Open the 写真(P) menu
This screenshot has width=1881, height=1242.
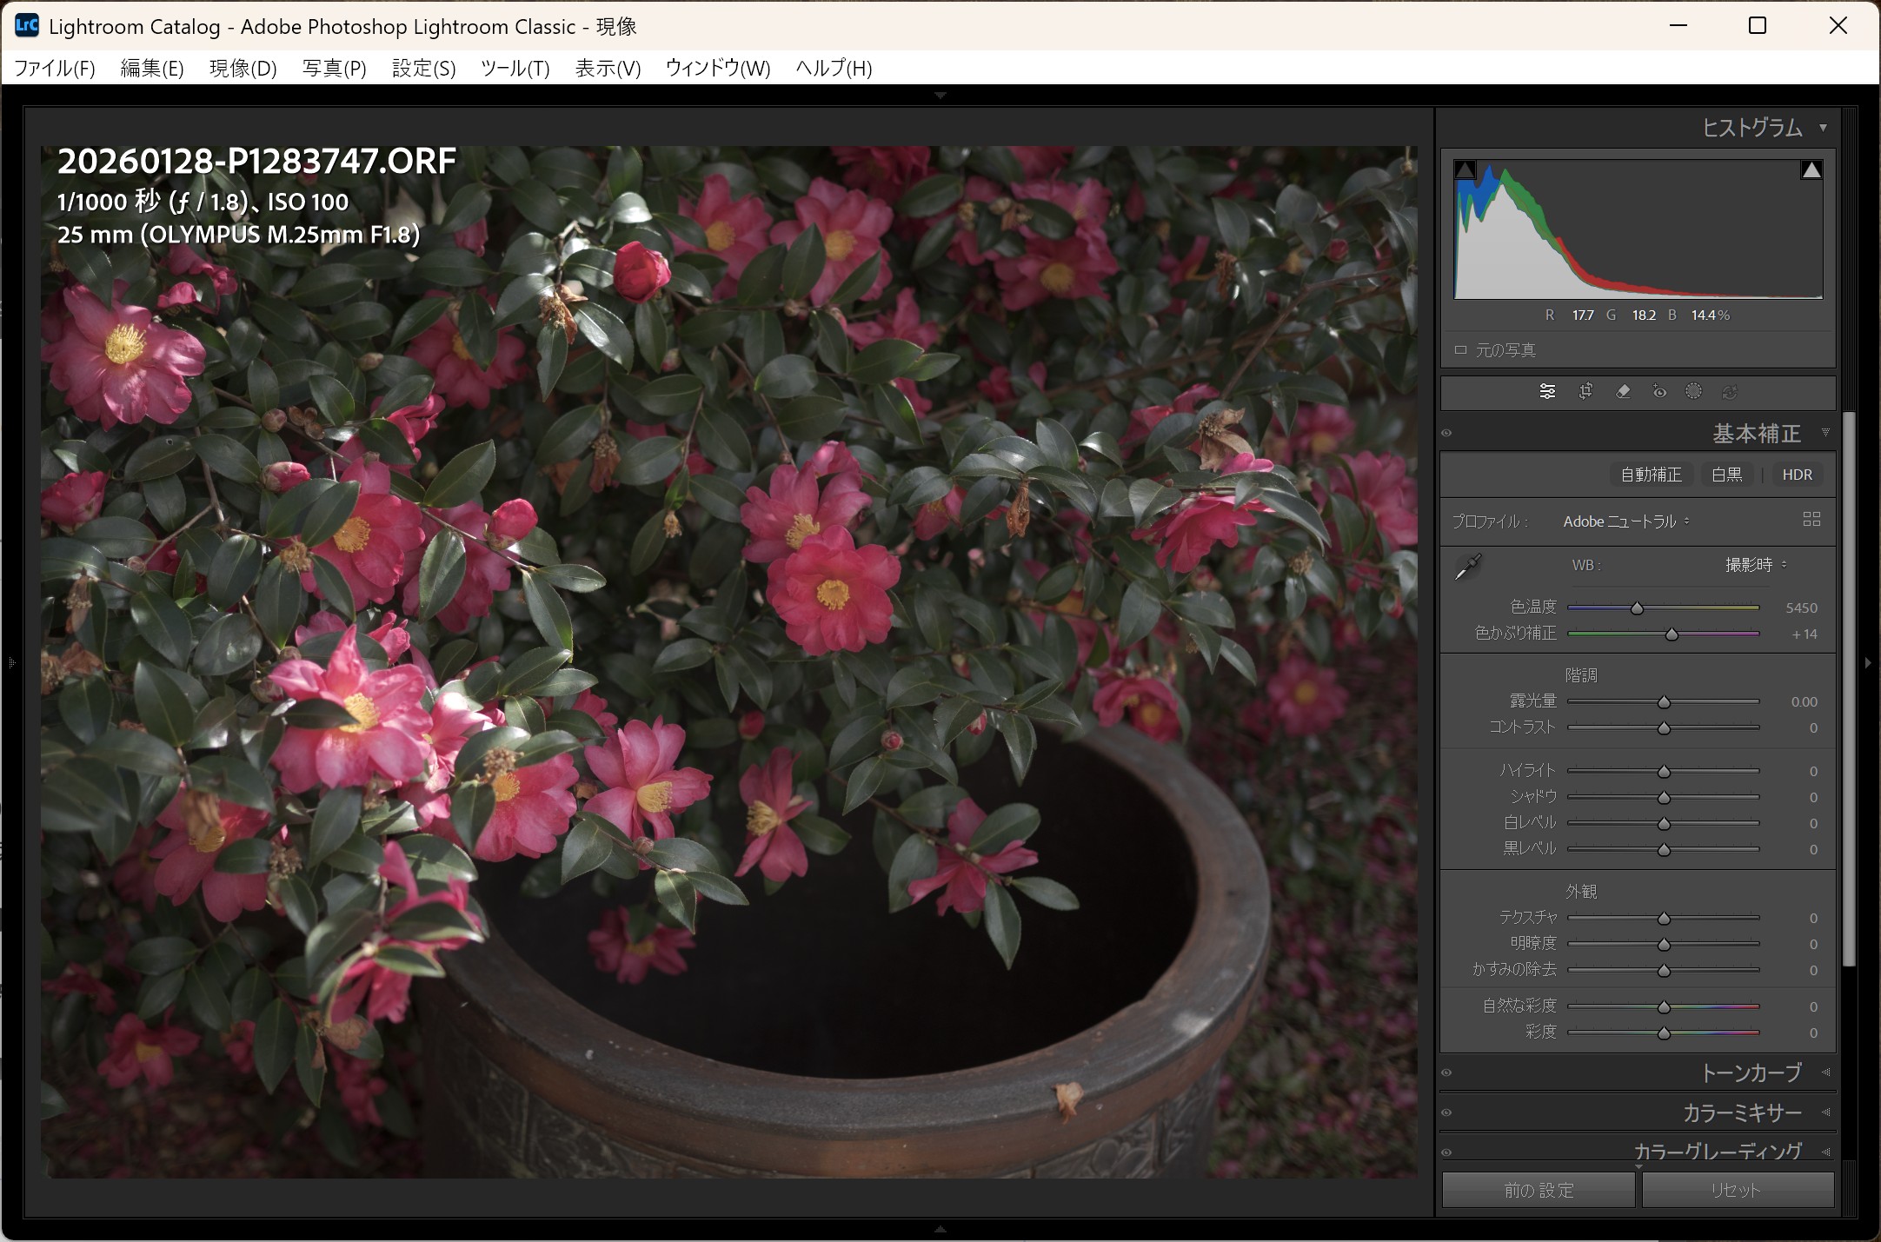pyautogui.click(x=334, y=68)
